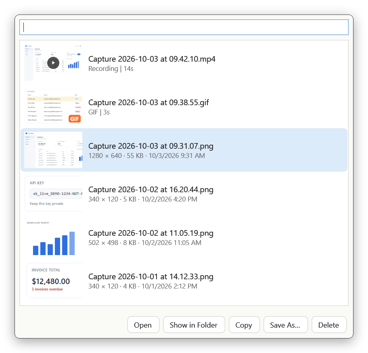Screen dimensions: 368x353
Task: Select the Capture 2026-10-02 at 11.05.19.png entry
Action: [x=184, y=237]
